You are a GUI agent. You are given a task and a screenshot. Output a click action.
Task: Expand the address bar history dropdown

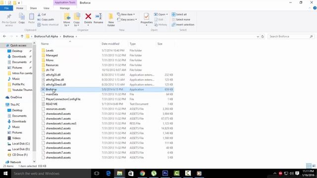[x=258, y=37]
